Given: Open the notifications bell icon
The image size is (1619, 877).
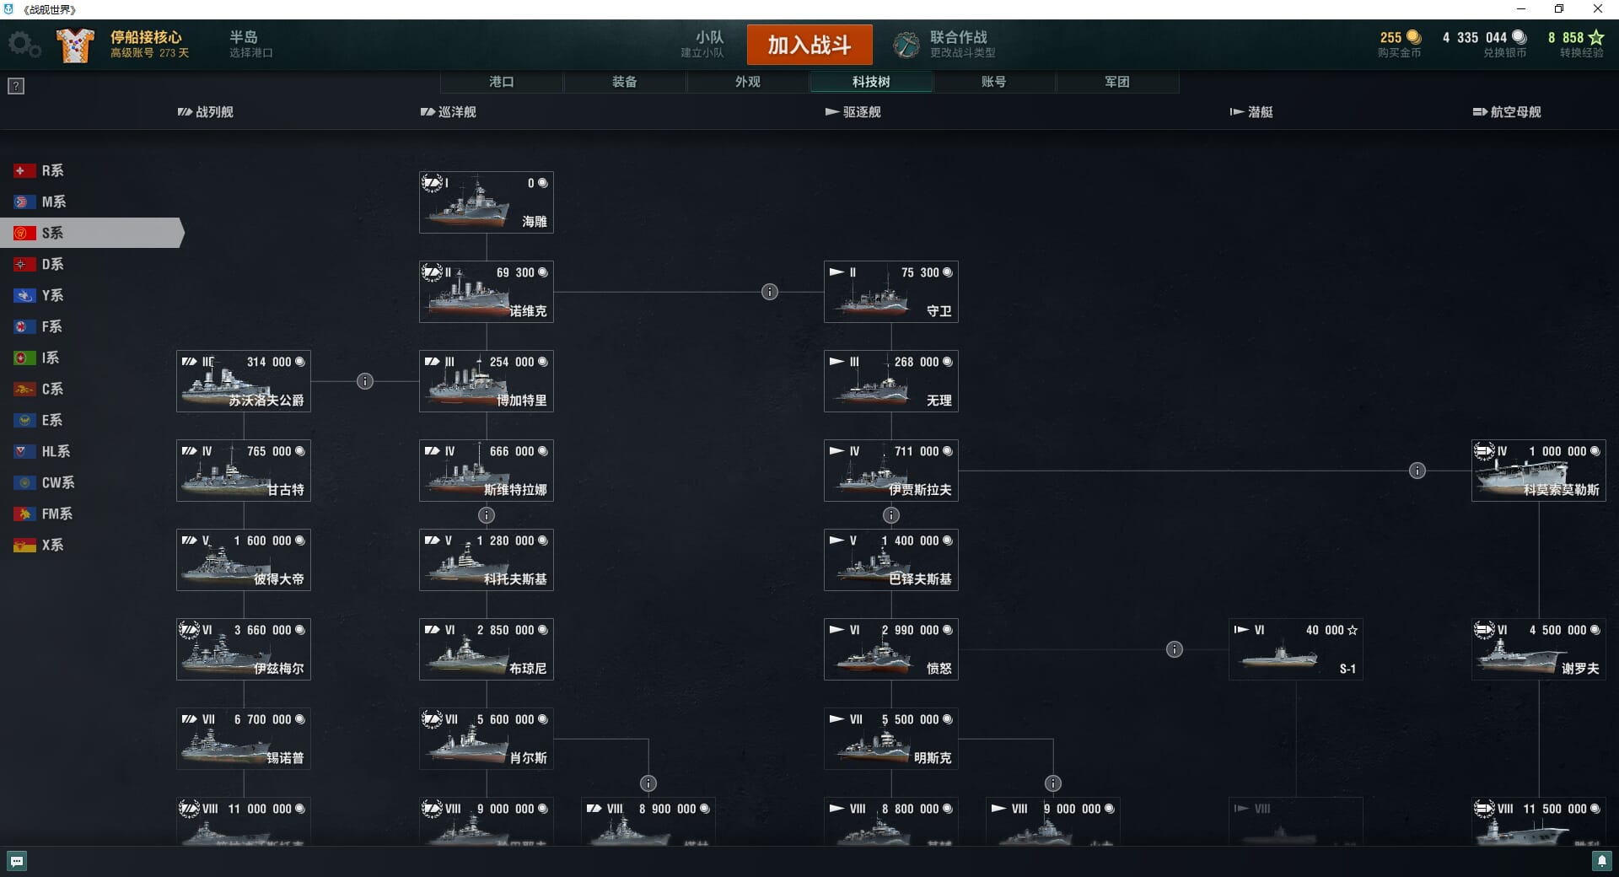Looking at the screenshot, I should click(1601, 861).
